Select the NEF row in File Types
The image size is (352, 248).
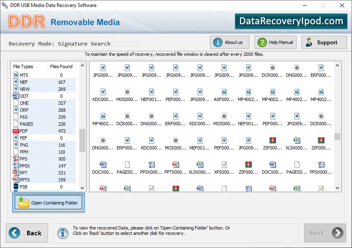coord(44,82)
